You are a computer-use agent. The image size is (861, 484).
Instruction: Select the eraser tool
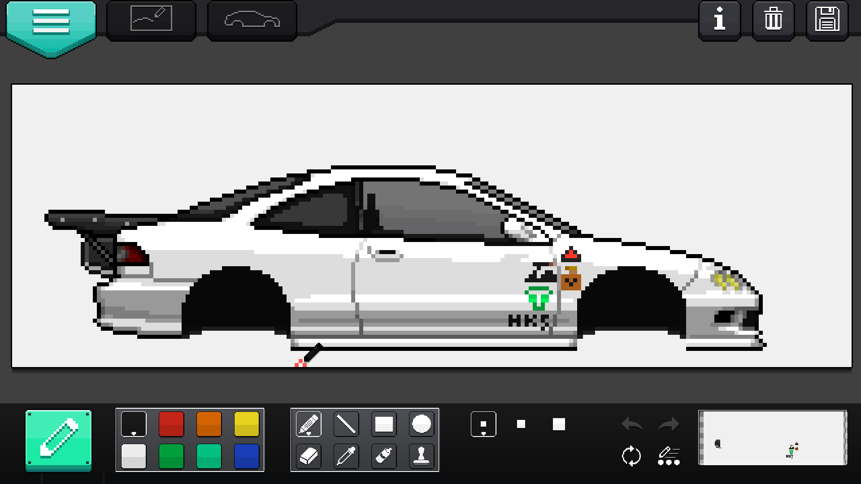[309, 456]
